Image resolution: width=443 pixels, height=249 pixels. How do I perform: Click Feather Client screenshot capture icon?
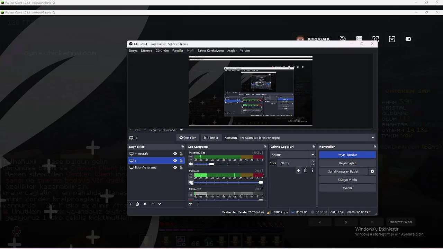pyautogui.click(x=376, y=39)
